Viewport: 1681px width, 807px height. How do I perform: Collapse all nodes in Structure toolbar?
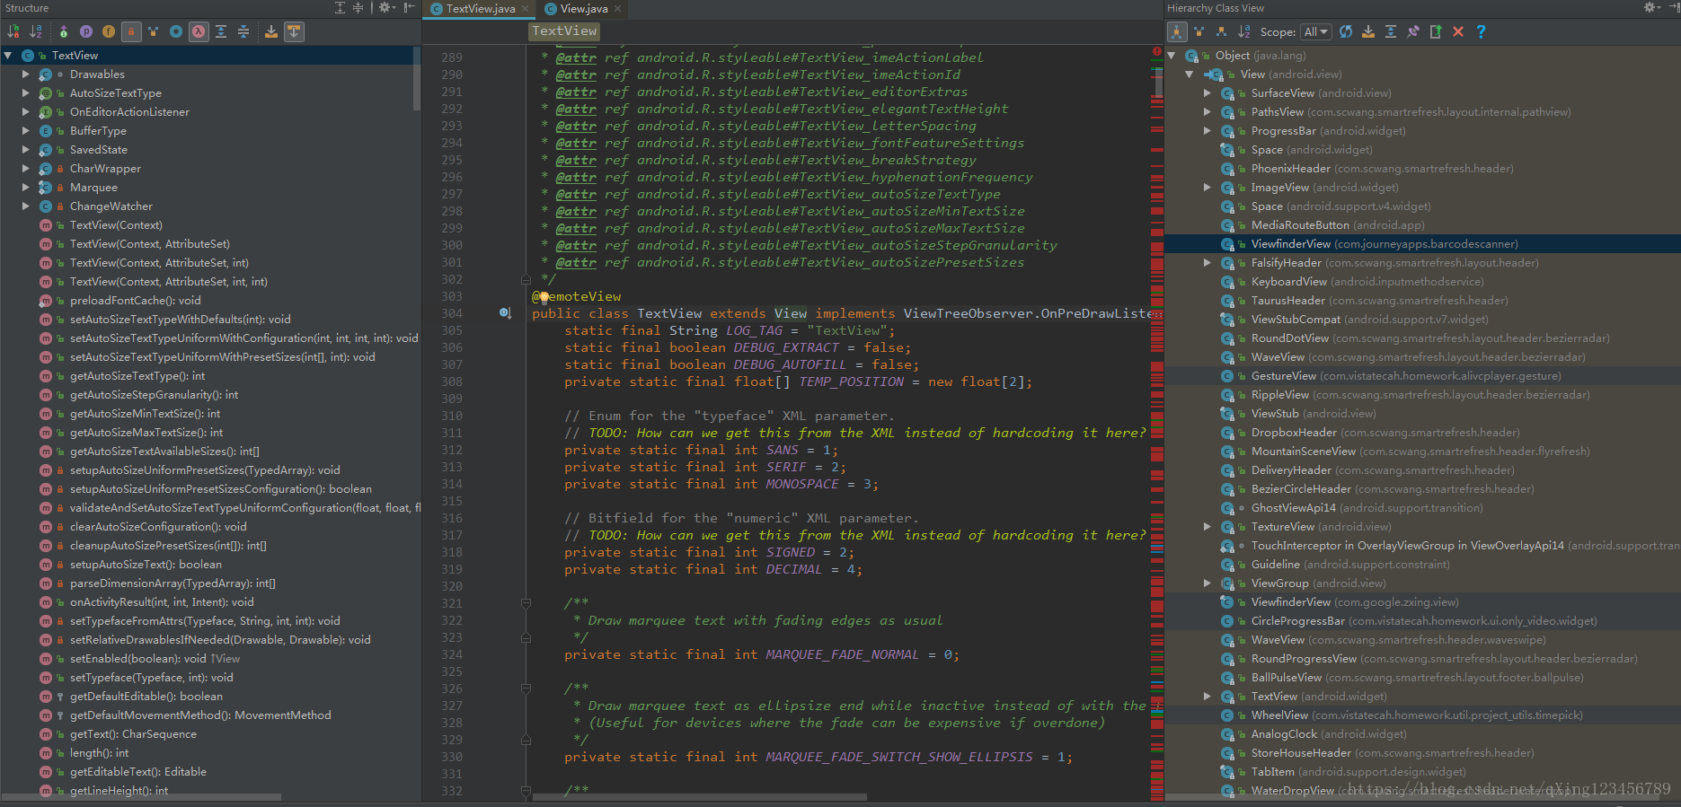(243, 31)
